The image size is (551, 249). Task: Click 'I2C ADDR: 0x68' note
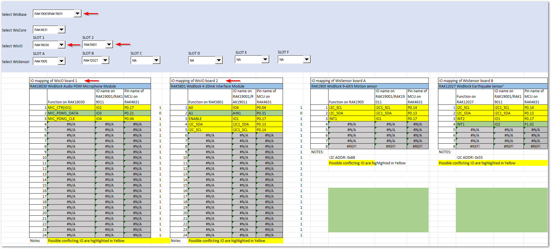click(x=342, y=157)
